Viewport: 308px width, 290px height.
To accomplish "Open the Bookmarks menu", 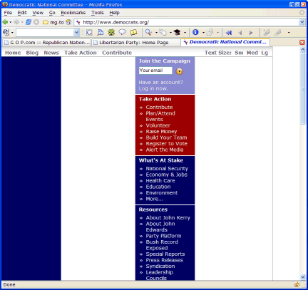I will [x=73, y=13].
